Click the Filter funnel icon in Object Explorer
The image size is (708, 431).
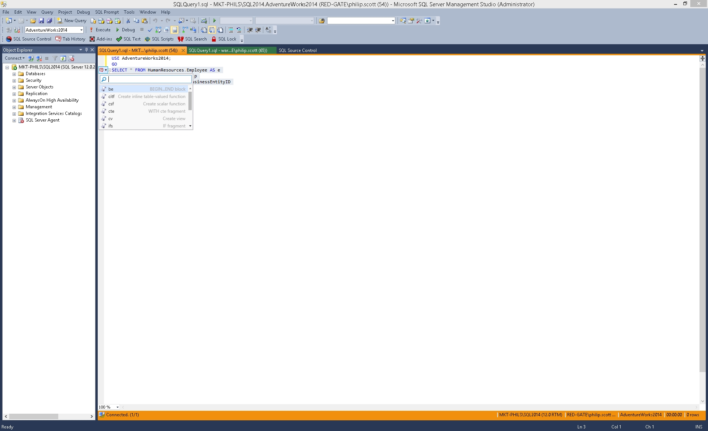coord(55,58)
